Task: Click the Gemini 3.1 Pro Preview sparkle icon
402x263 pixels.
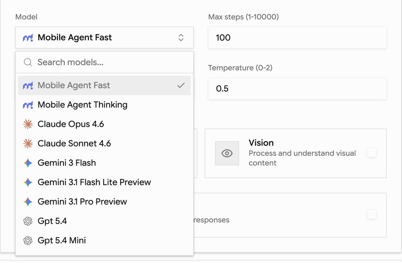Action: (x=28, y=202)
